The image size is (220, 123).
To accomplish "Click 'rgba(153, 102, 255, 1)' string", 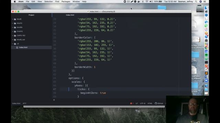I will (x=96, y=45).
